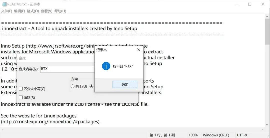Open the 查看(V) menu
Screen dimensions: 270x138
46,11
